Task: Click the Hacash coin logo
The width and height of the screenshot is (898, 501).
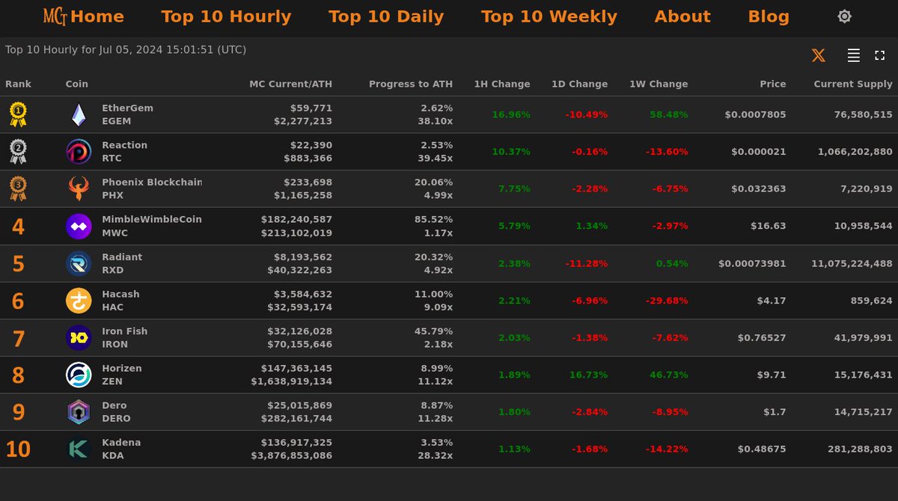Action: [79, 301]
